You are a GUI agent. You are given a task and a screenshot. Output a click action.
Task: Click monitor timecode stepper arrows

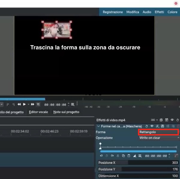point(68,104)
